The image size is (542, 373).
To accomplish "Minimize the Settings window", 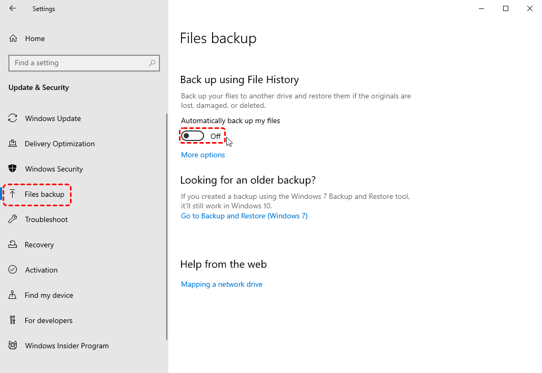I will point(481,8).
